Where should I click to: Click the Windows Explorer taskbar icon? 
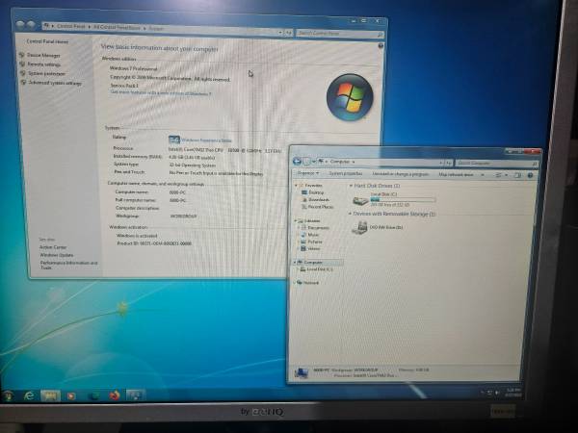51,395
